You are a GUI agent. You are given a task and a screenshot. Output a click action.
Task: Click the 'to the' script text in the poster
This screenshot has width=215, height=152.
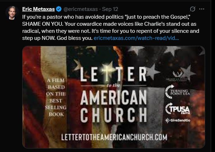[113, 86]
